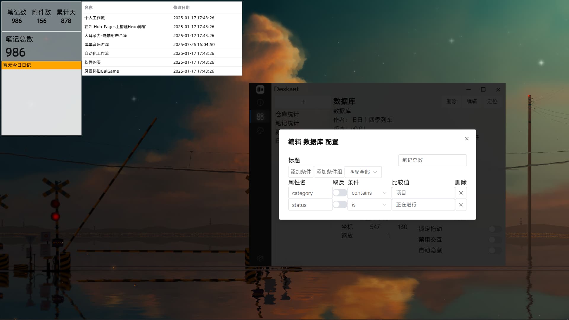Open the settings gear in the Deskset sidebar
Screen dimensions: 569x320
coord(260,258)
